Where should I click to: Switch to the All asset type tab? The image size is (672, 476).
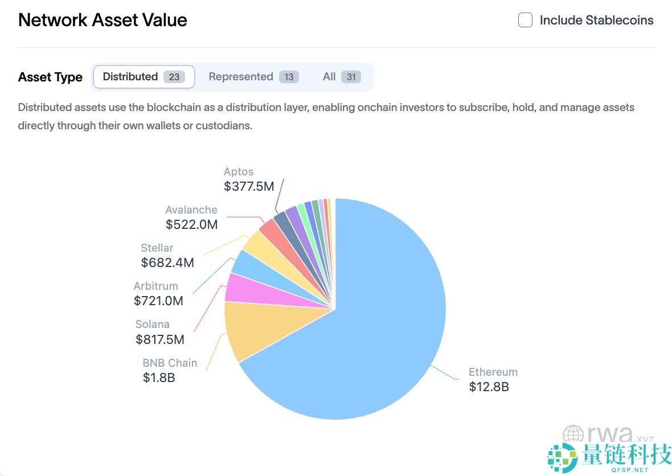342,77
